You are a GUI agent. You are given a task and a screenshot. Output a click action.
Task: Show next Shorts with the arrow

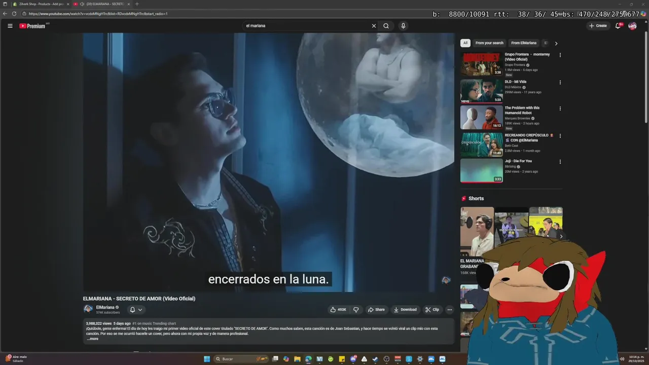click(x=561, y=236)
